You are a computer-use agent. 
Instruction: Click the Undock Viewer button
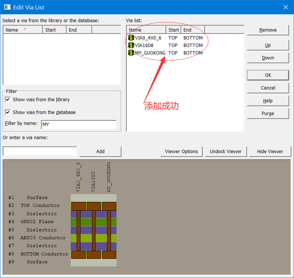pyautogui.click(x=226, y=151)
